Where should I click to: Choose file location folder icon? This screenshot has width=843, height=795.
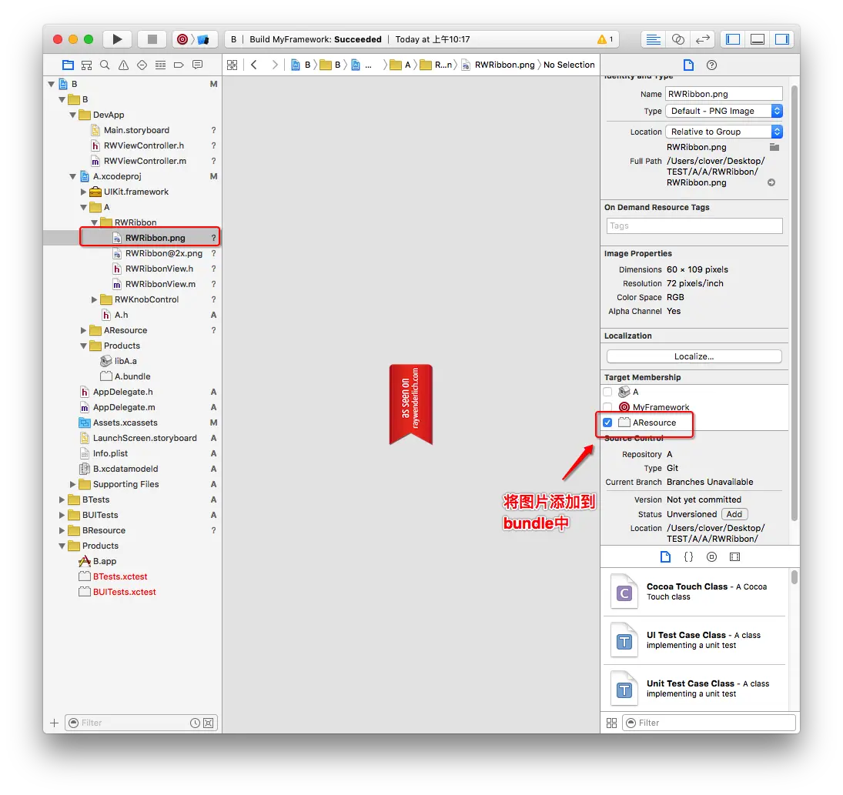click(x=774, y=147)
